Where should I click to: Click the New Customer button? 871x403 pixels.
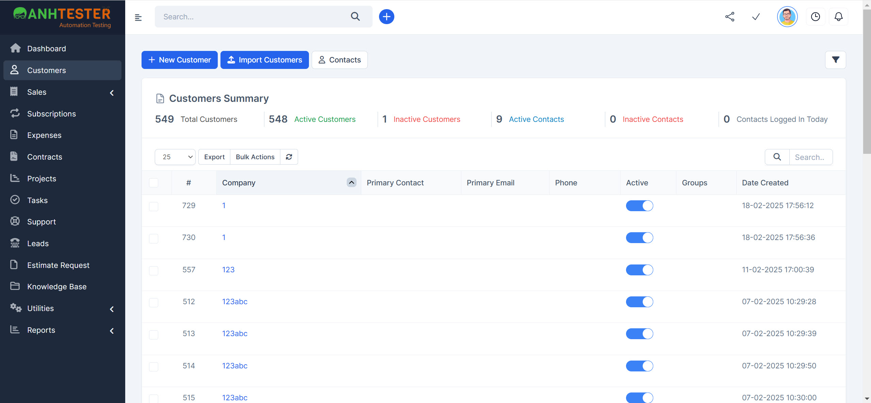coord(179,60)
